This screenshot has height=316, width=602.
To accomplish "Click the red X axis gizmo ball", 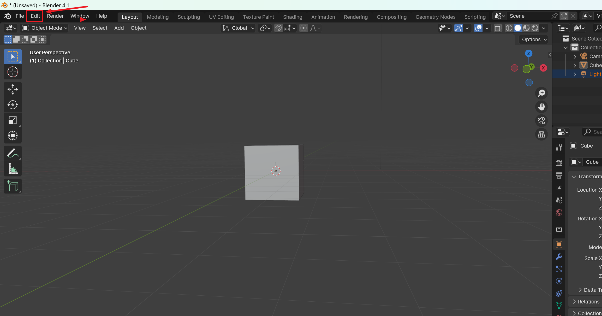I will (x=543, y=68).
